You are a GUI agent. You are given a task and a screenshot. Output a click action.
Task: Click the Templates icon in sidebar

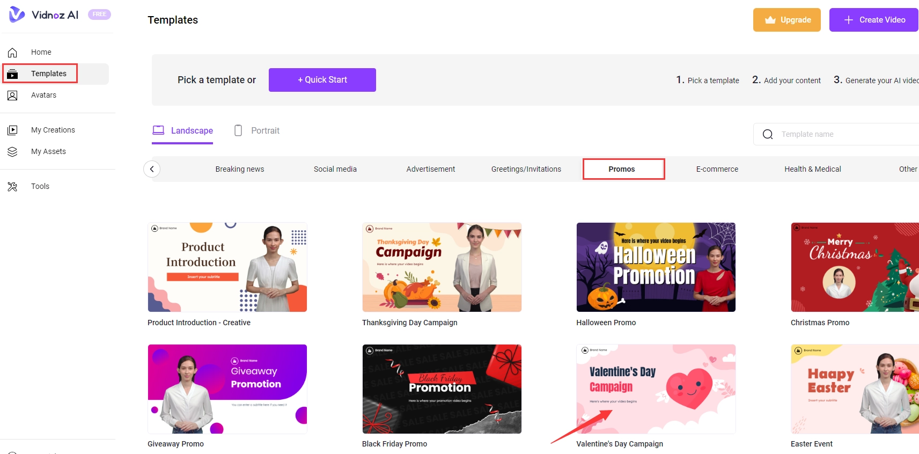click(12, 74)
